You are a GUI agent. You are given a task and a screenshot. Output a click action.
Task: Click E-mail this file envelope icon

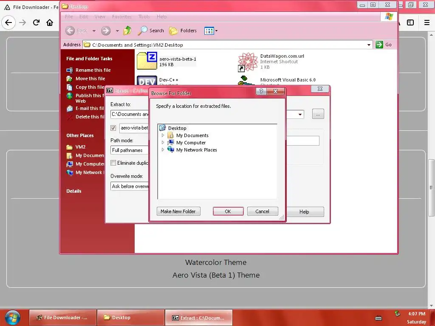[69, 108]
